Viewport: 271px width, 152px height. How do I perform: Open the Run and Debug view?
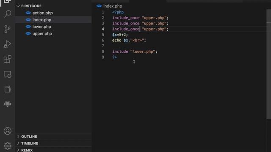click(8, 44)
